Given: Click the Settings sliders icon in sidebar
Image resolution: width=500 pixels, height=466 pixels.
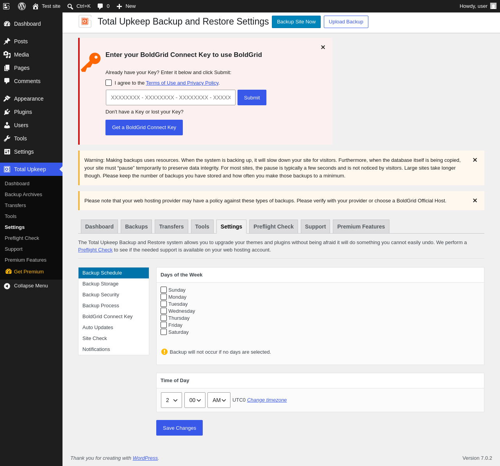Looking at the screenshot, I should click(x=7, y=152).
